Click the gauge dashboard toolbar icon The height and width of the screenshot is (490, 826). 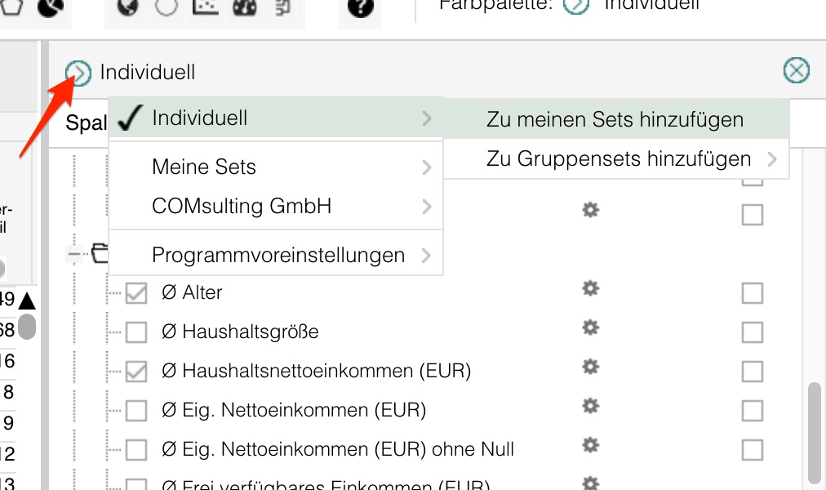click(245, 7)
